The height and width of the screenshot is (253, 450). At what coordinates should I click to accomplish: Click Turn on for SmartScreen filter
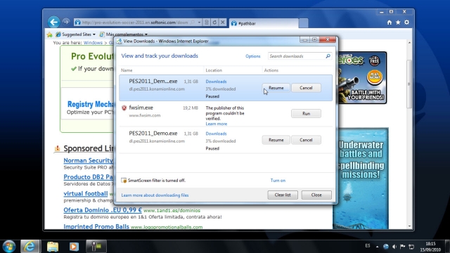coord(278,181)
